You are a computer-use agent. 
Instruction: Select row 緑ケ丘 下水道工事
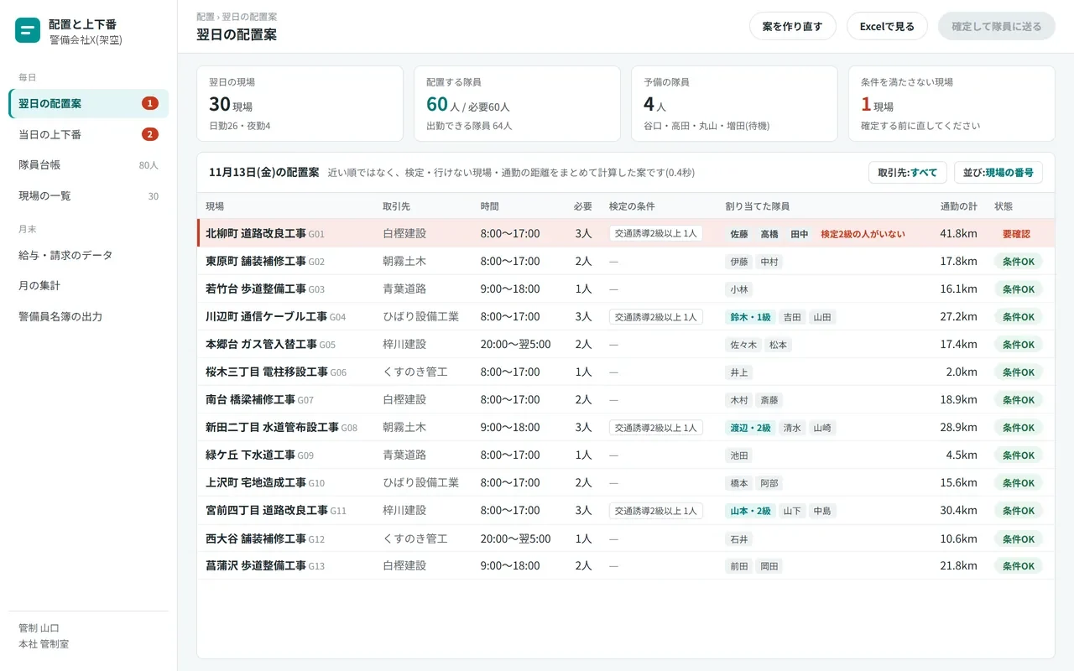pyautogui.click(x=626, y=455)
